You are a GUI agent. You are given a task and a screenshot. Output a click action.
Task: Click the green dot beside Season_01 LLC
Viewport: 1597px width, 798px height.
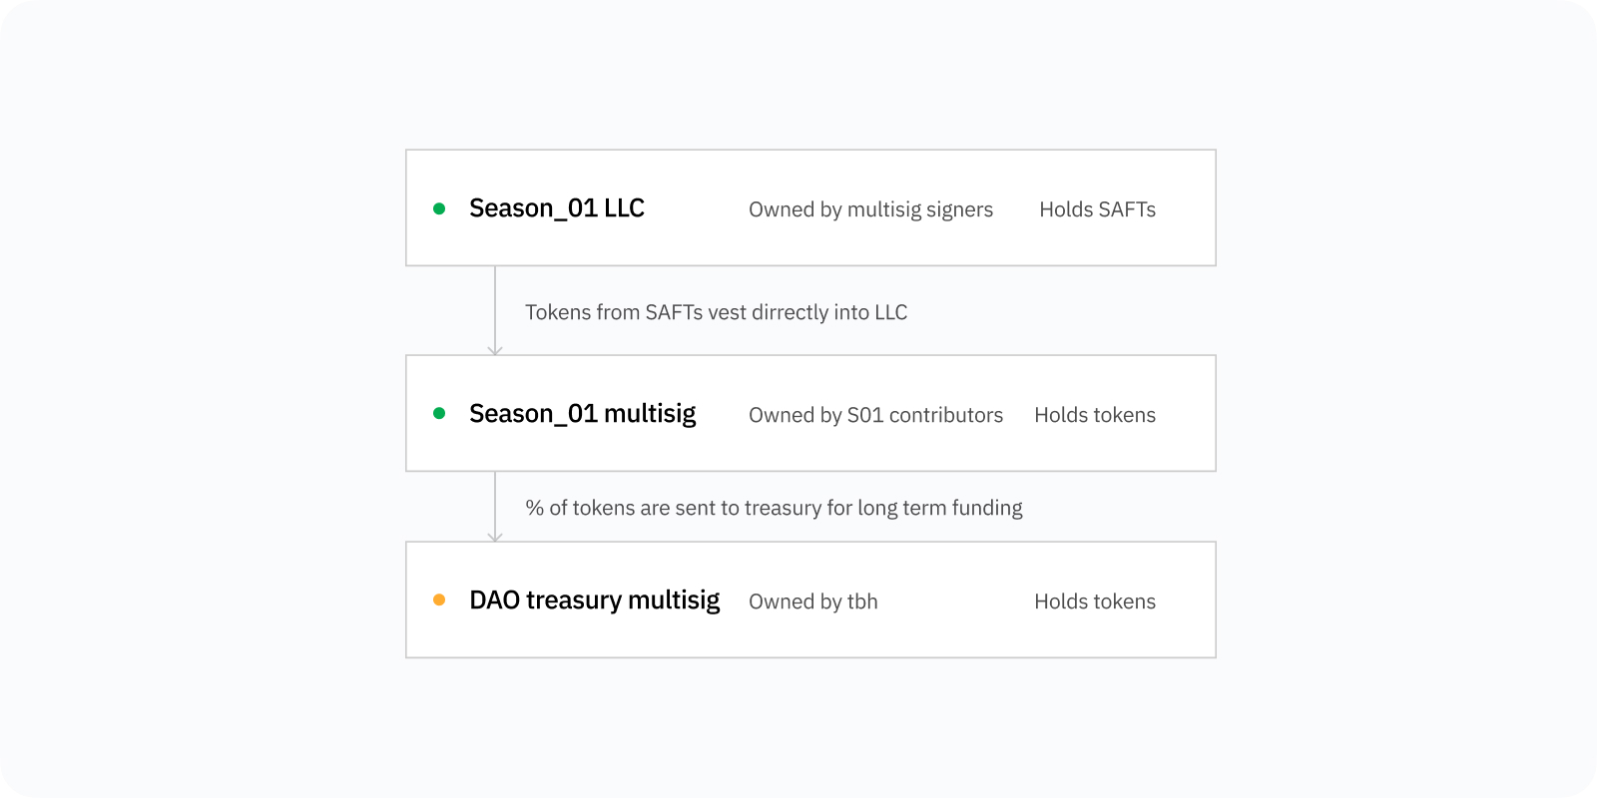[439, 208]
